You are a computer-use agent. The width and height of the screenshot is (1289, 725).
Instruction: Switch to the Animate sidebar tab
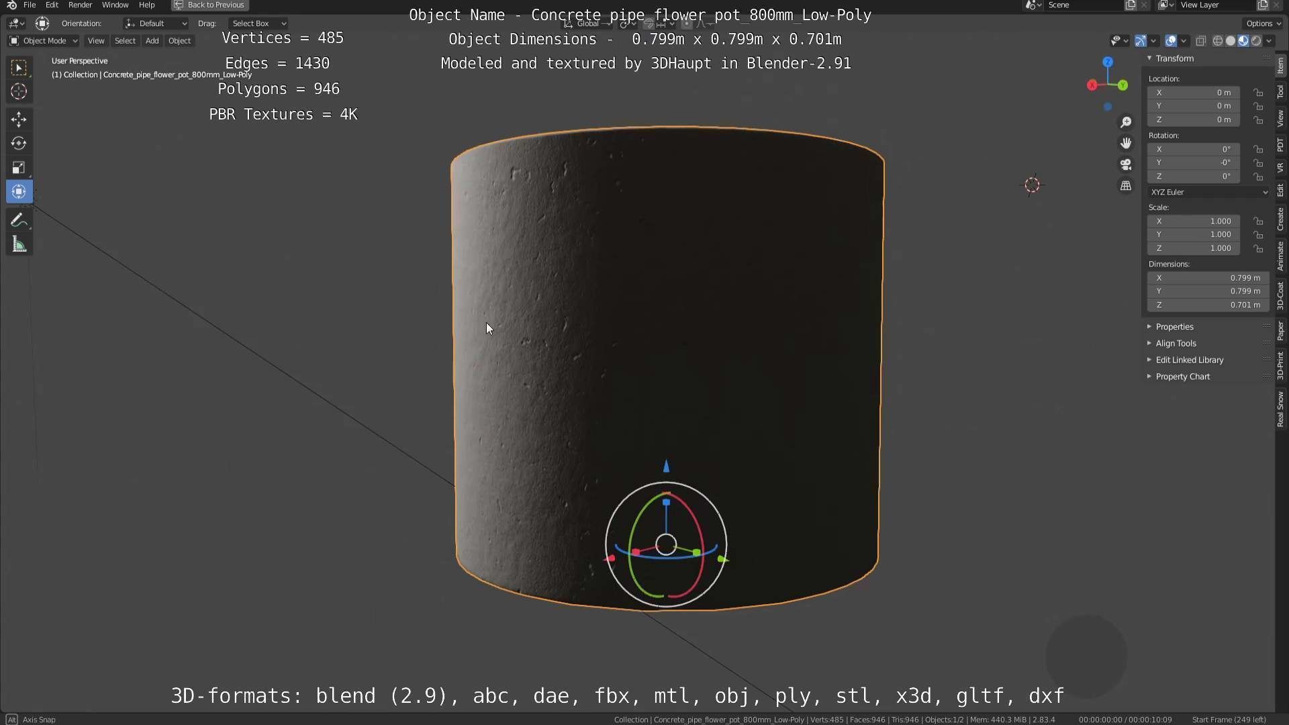click(1280, 256)
